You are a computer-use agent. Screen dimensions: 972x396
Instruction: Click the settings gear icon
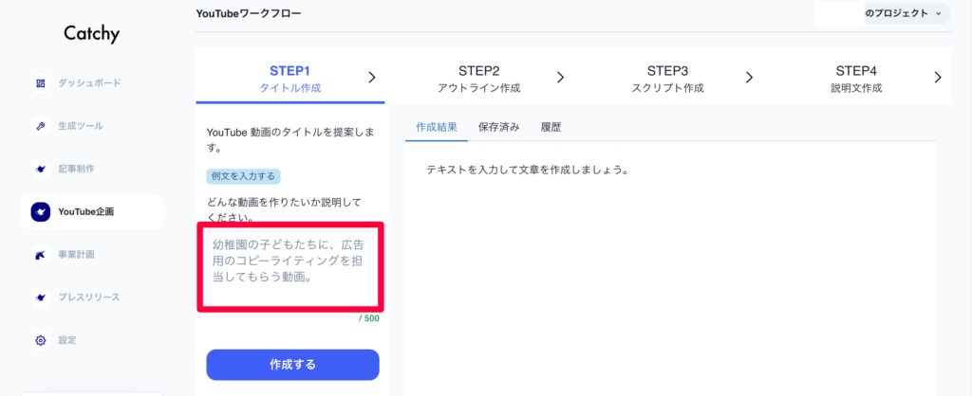pyautogui.click(x=41, y=340)
